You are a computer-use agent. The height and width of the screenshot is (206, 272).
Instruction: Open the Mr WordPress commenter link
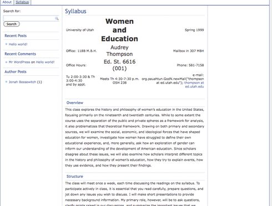tap(19, 62)
